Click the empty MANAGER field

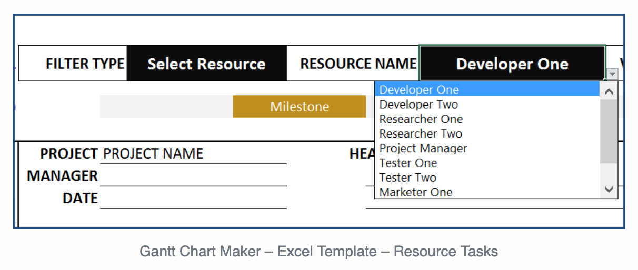tap(193, 176)
